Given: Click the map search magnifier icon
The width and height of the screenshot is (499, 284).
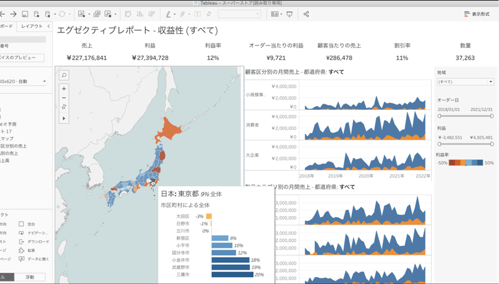Looking at the screenshot, I should click(x=64, y=75).
